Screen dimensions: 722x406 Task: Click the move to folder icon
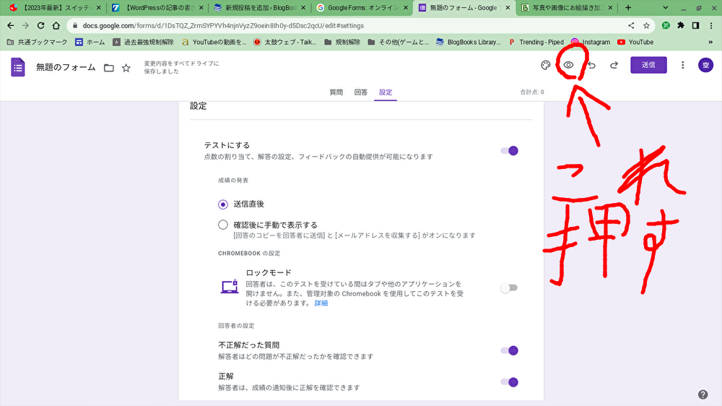(x=109, y=68)
